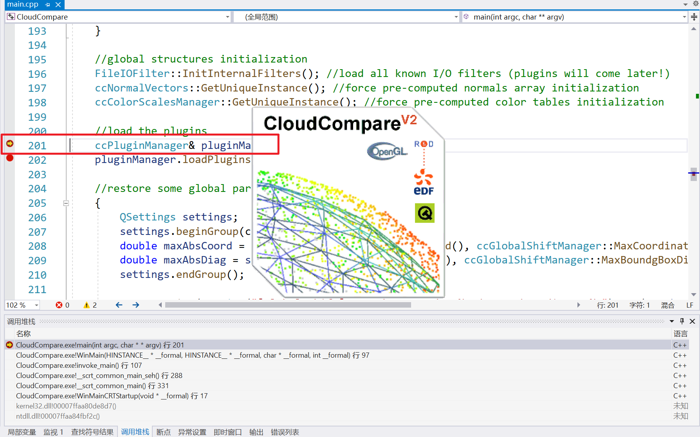700x437 pixels.
Task: Select the WinMainCRTStartup stack frame
Action: coord(346,396)
